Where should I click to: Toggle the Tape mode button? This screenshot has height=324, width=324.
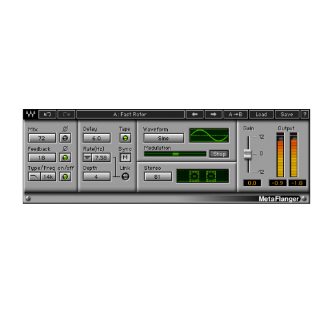click(x=125, y=138)
